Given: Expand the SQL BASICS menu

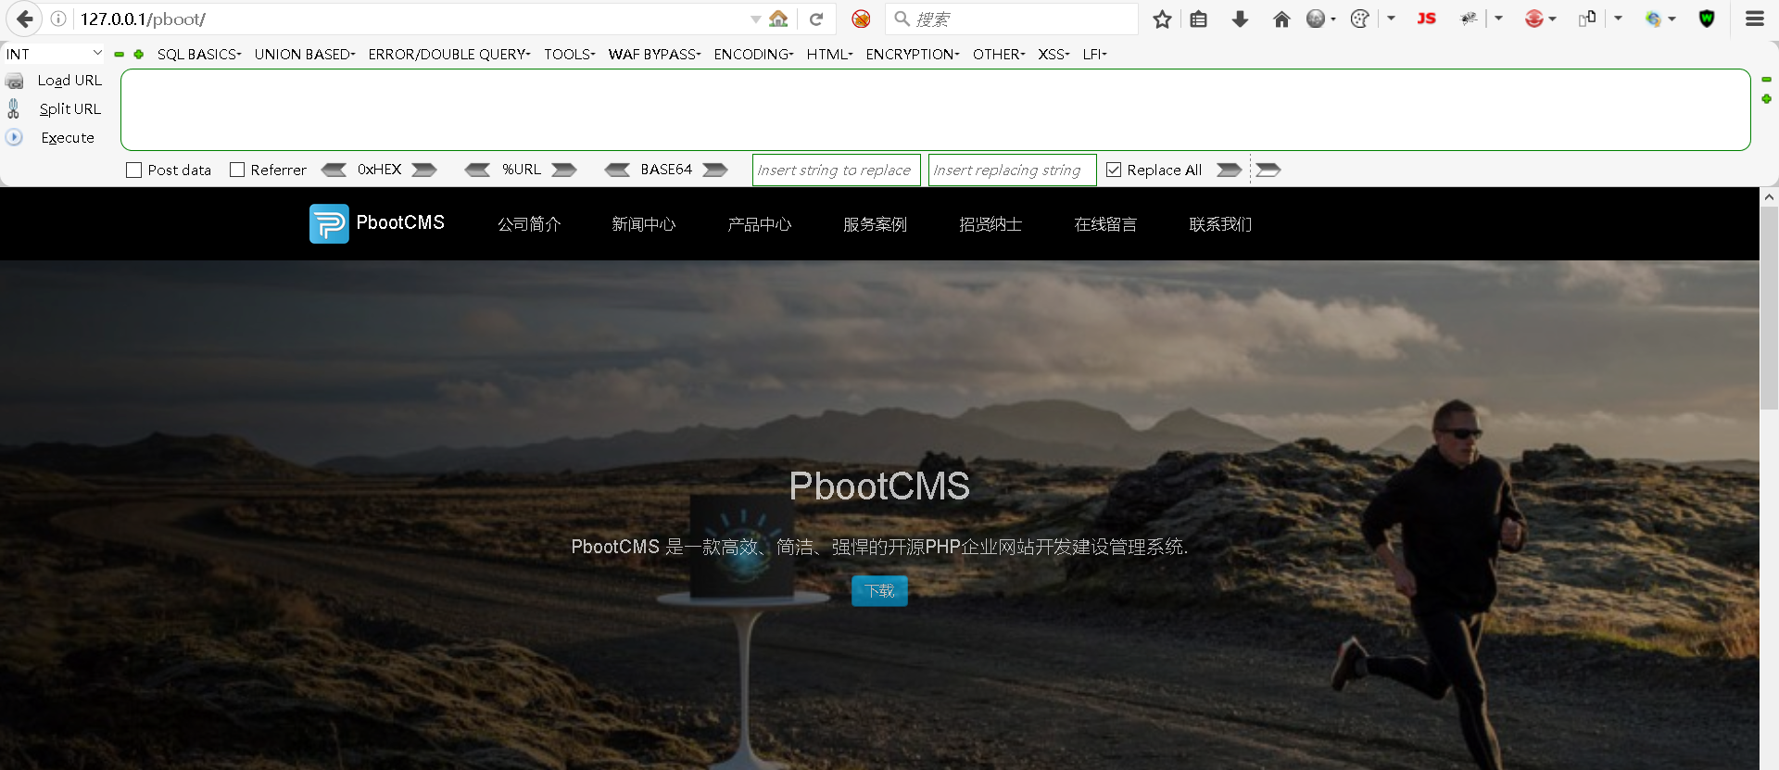Looking at the screenshot, I should pos(199,55).
